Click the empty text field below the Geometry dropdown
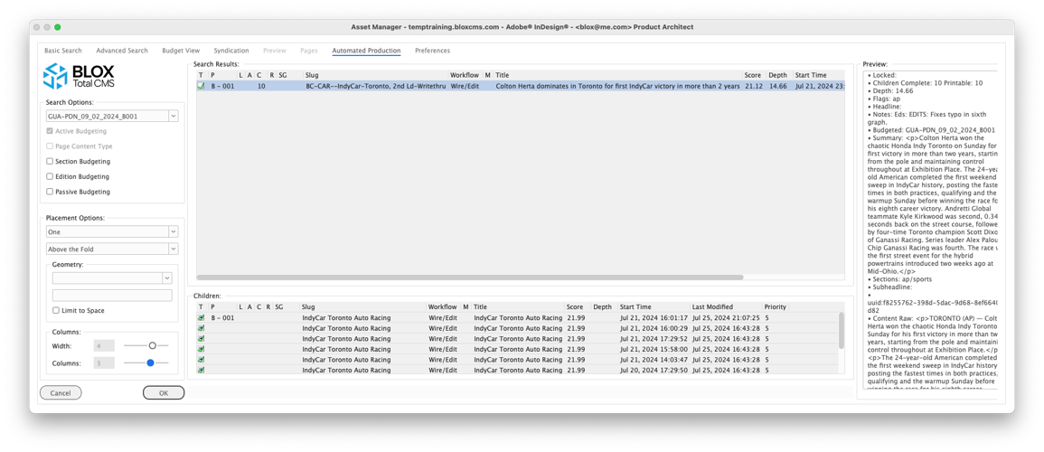The image size is (1044, 452). [x=112, y=296]
